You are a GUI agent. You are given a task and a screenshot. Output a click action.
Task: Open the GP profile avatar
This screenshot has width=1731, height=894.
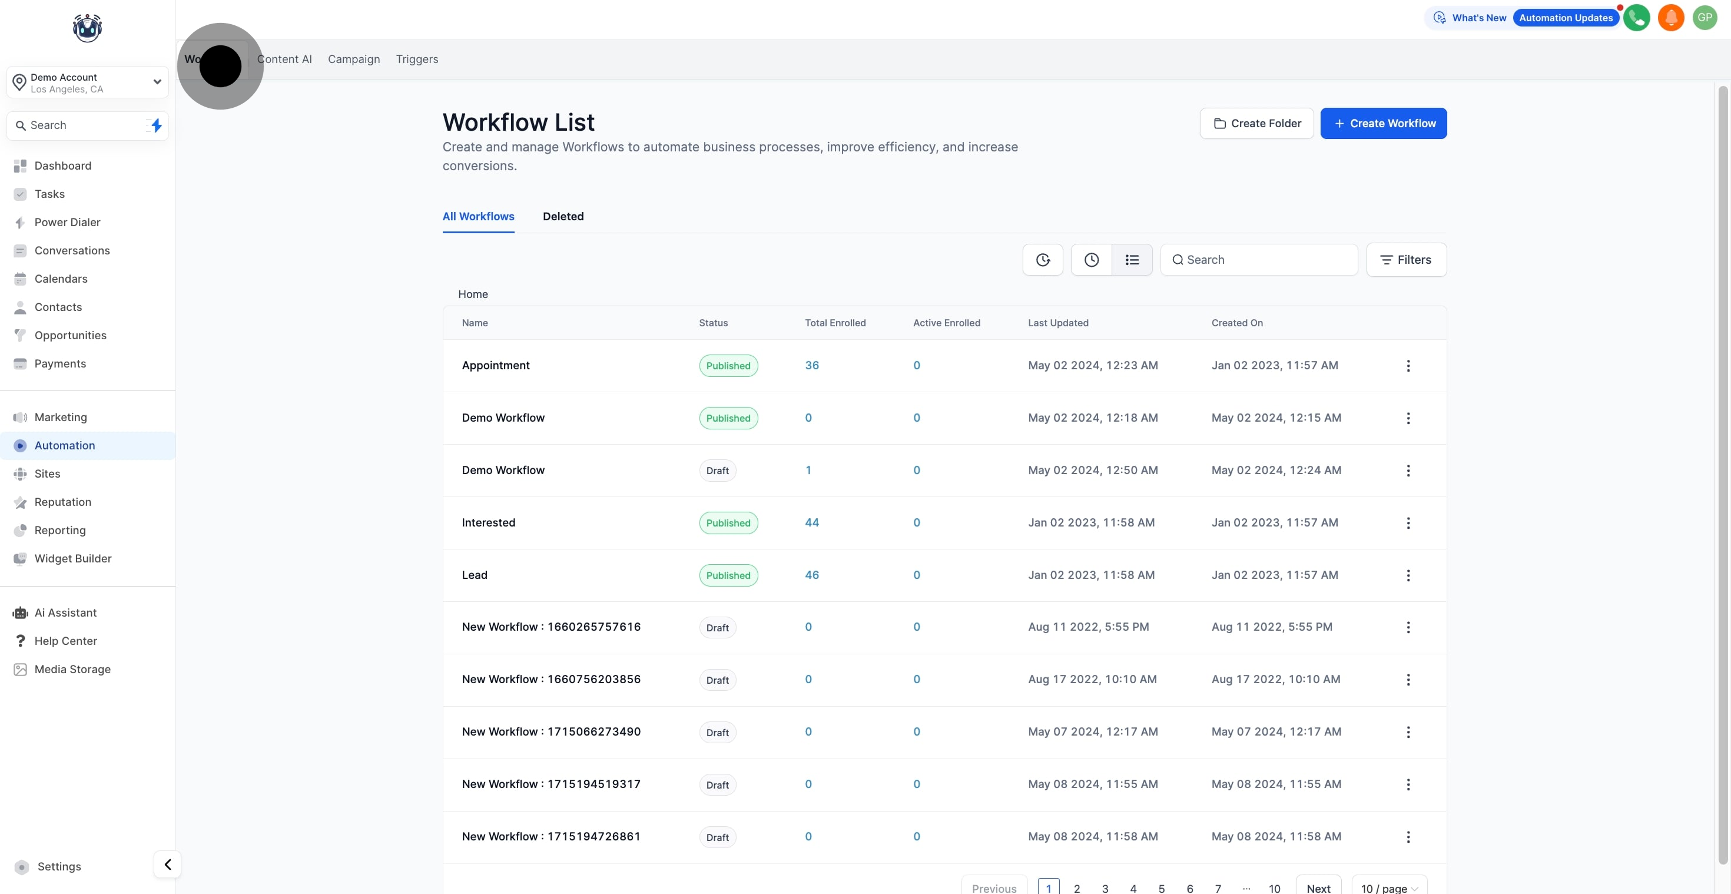coord(1705,18)
